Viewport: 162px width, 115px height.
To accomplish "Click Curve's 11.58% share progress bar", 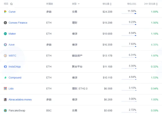I will click(129, 14).
